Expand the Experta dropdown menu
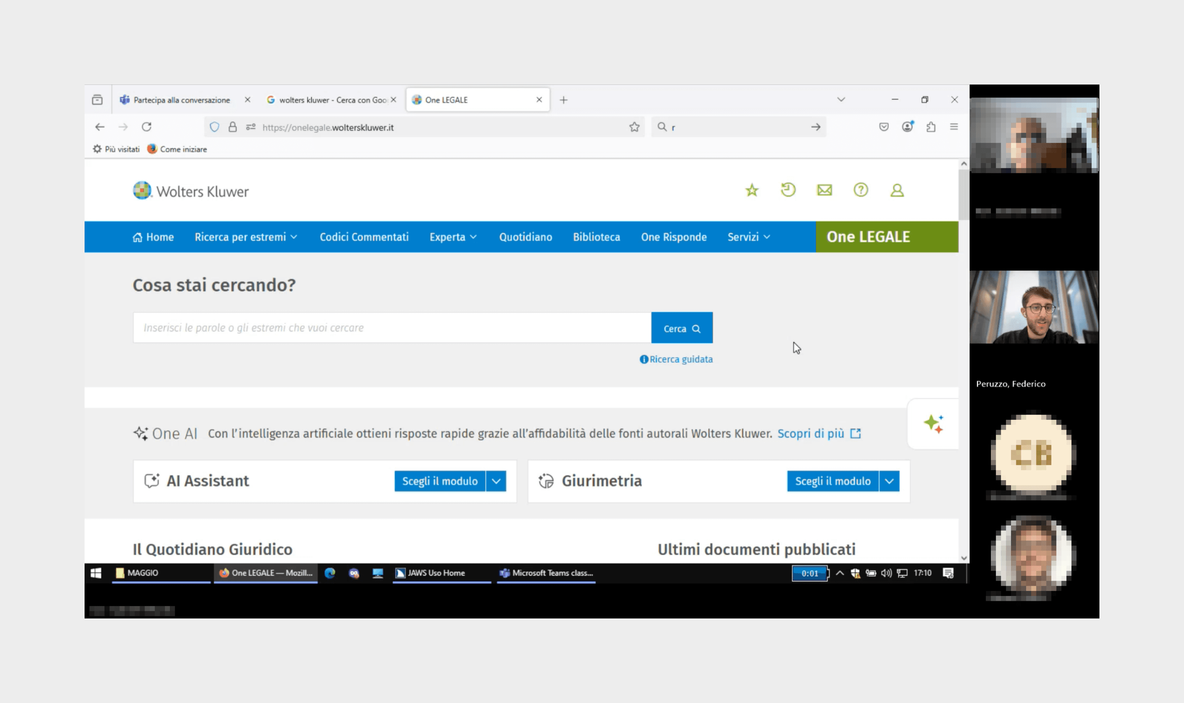This screenshot has width=1184, height=703. click(453, 237)
